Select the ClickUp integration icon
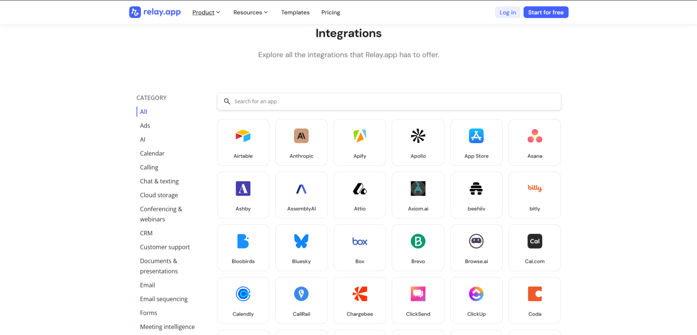Image resolution: width=697 pixels, height=335 pixels. coord(476,294)
